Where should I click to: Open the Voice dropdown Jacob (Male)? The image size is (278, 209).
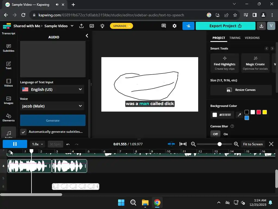coord(52,106)
